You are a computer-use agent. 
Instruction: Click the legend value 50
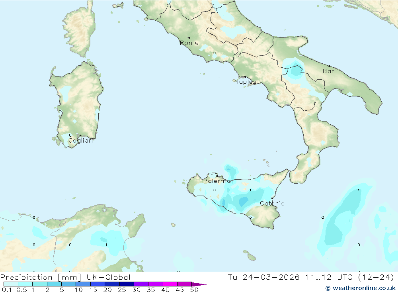click(x=194, y=290)
